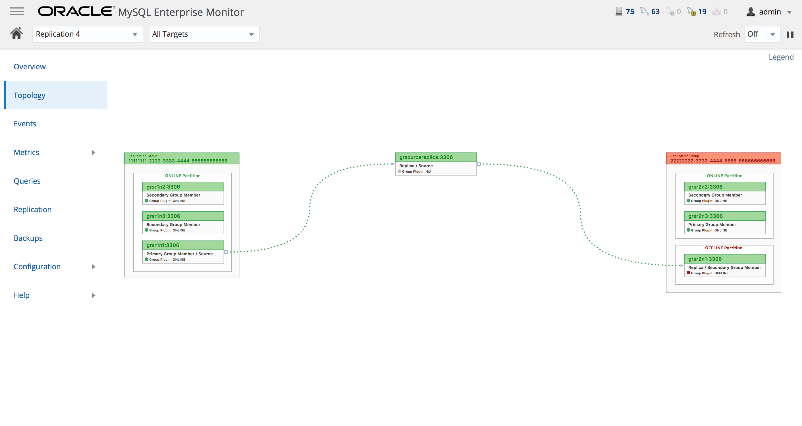Click the 'Group Plugin: N/A' text
802x426 pixels.
pyautogui.click(x=417, y=172)
